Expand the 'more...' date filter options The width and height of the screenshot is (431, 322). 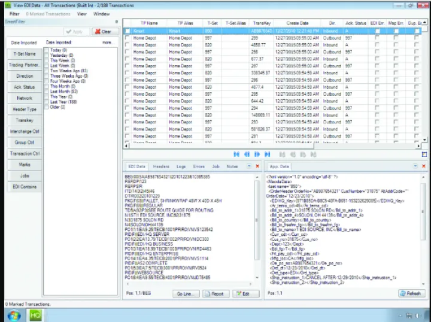click(x=107, y=43)
